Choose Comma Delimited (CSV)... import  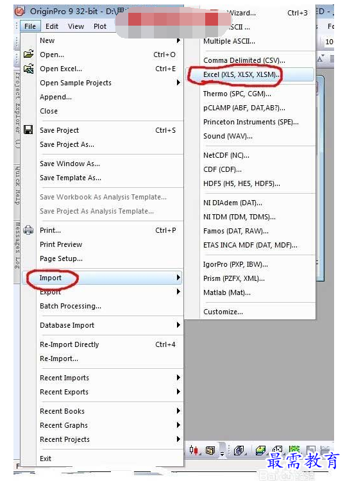251,60
